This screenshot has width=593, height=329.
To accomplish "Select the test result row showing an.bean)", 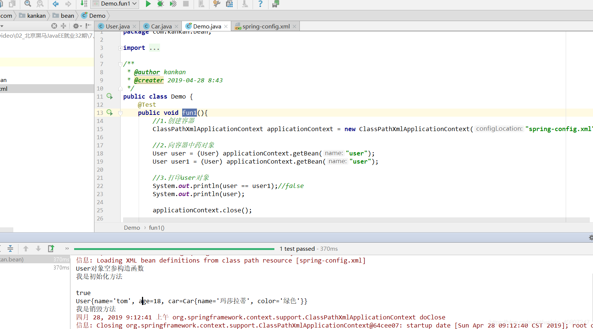I will point(35,259).
